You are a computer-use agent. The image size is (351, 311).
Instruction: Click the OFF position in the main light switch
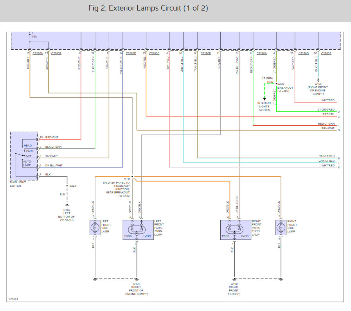point(29,155)
